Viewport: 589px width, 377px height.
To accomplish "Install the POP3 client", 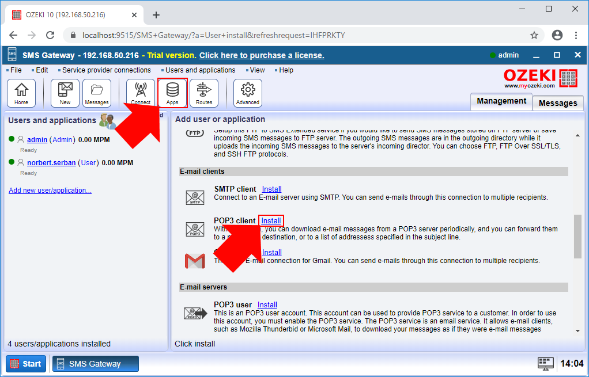I will click(x=271, y=221).
